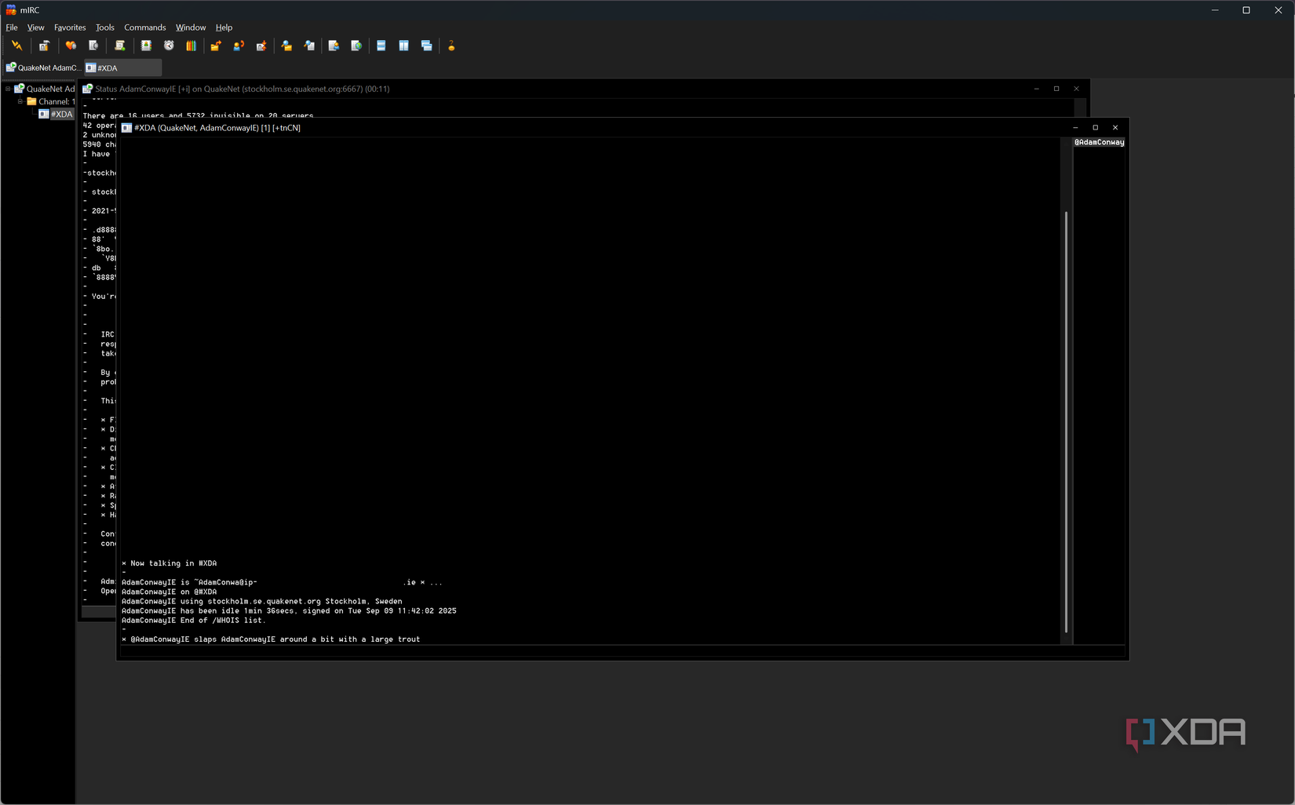
Task: Open mIRC Options with the toolbox icon
Action: [44, 46]
